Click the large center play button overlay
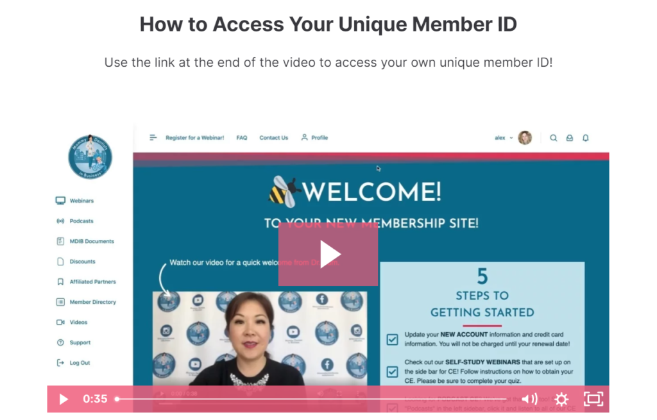657x420 pixels. pos(328,254)
